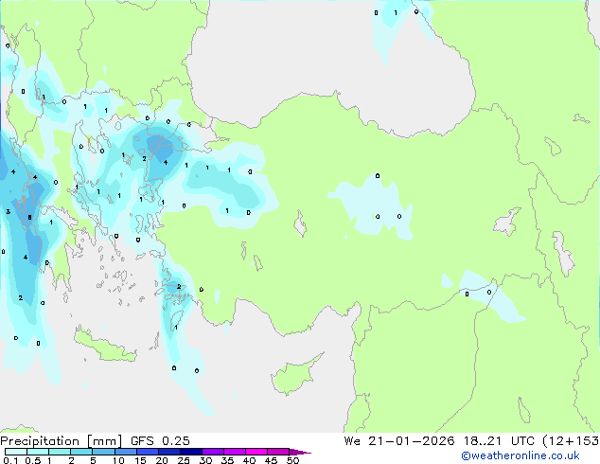Click the legend label '40'
This screenshot has height=464, width=600.
[x=249, y=460]
